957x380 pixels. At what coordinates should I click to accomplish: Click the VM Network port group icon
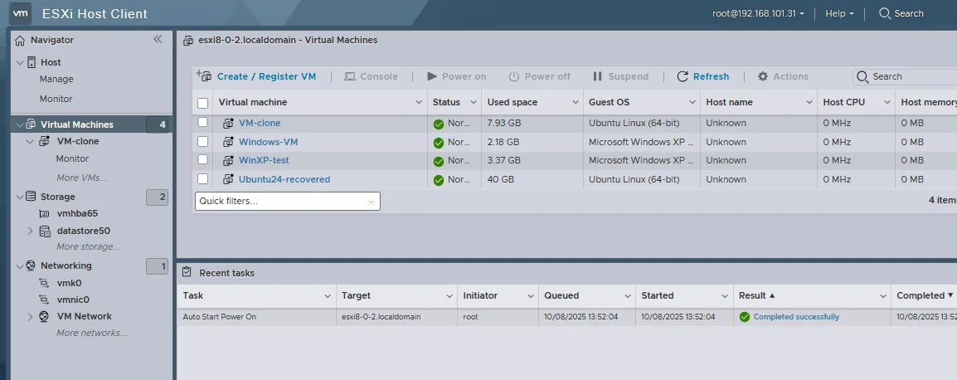(44, 316)
